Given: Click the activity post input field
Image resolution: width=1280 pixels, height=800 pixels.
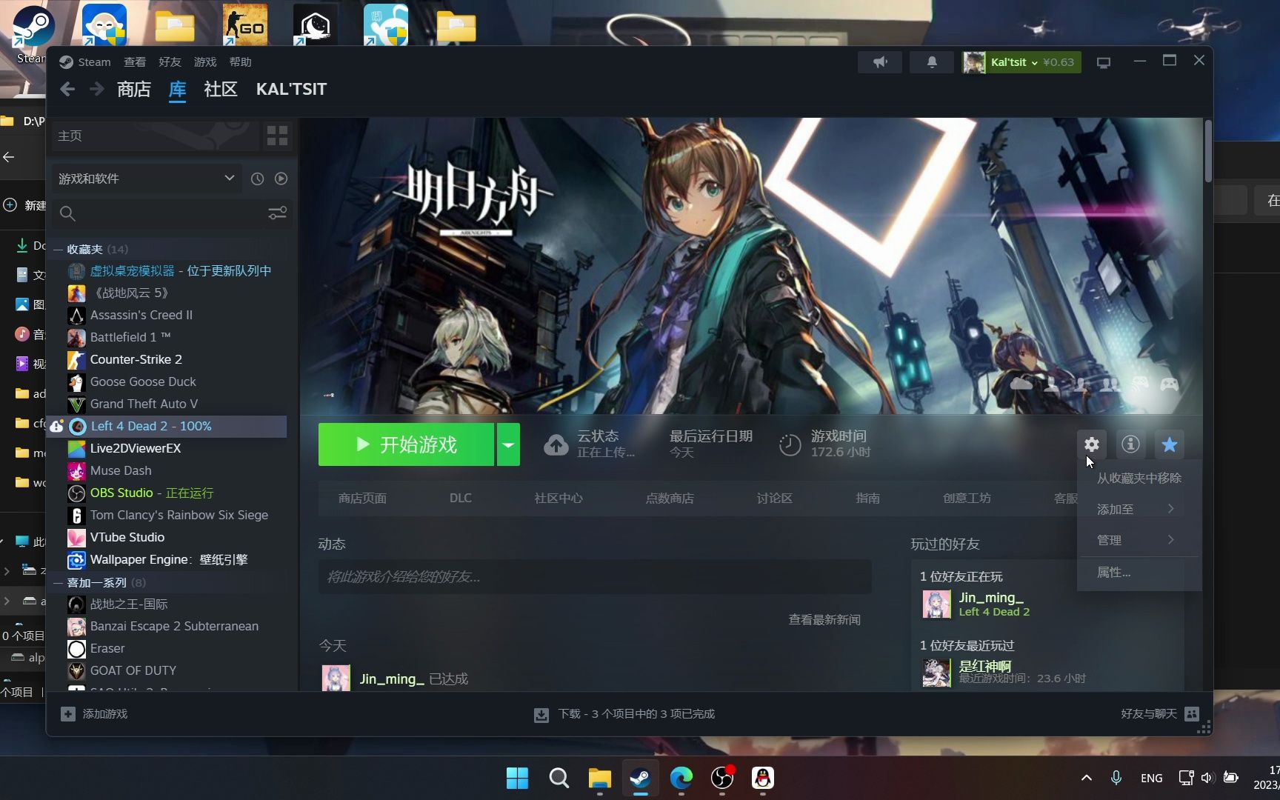Looking at the screenshot, I should [595, 576].
